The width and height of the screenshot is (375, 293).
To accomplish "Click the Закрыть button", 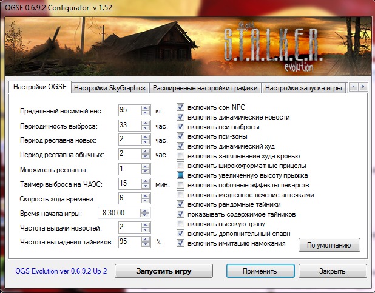I will click(x=333, y=271).
